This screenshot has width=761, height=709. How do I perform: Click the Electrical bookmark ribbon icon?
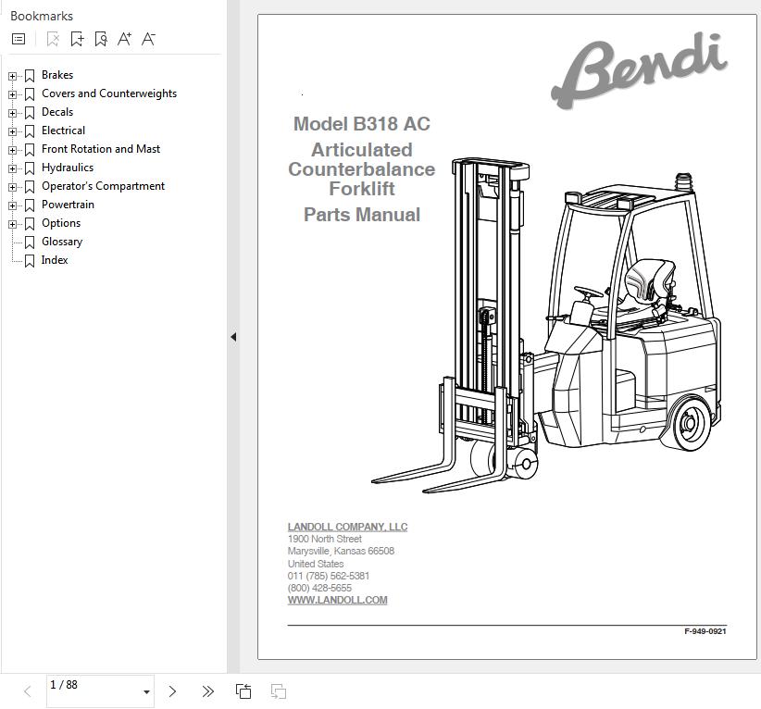[30, 131]
